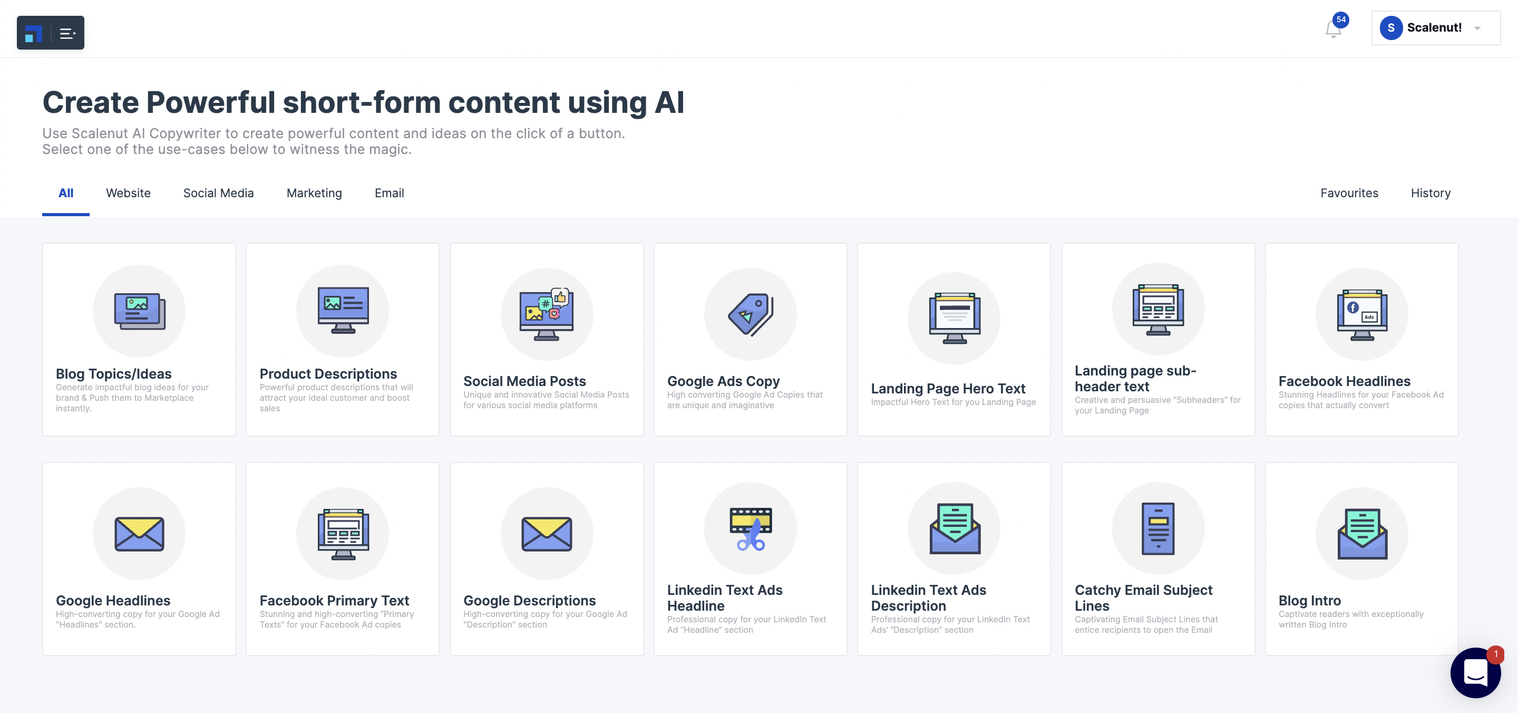Select the Marketing tab
The height and width of the screenshot is (713, 1518).
click(314, 194)
